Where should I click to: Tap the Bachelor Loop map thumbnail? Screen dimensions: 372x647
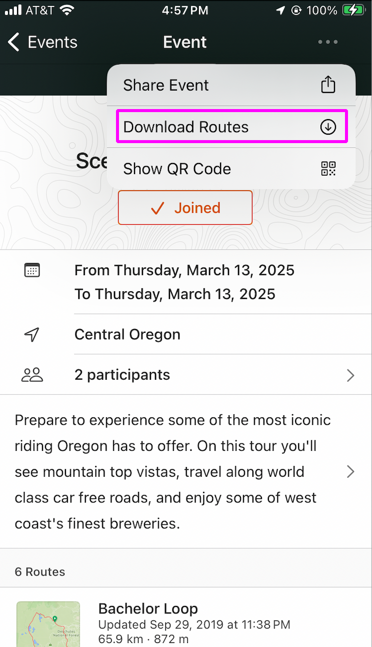(x=48, y=624)
